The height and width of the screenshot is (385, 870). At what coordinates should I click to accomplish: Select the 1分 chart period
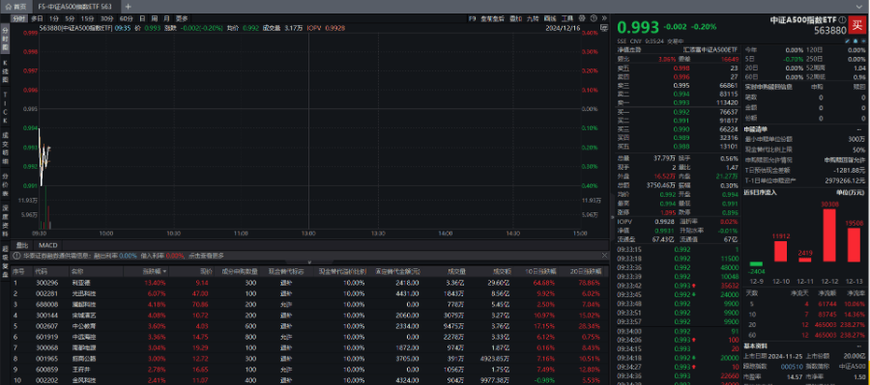[x=54, y=18]
